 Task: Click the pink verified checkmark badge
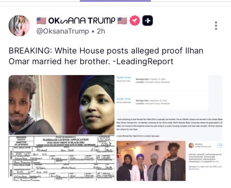135,20
